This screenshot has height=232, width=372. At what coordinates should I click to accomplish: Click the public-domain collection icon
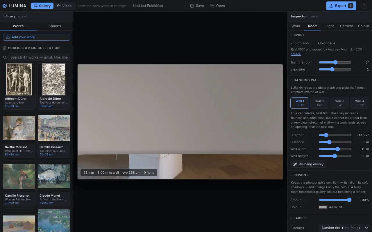(x=5, y=48)
